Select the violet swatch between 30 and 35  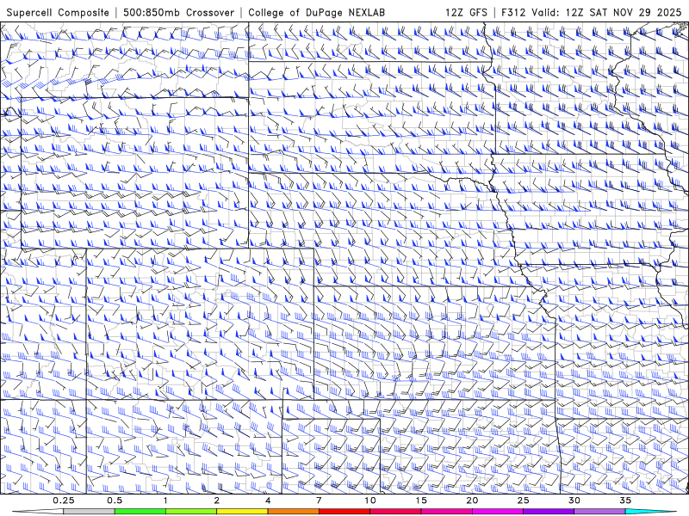coord(599,512)
